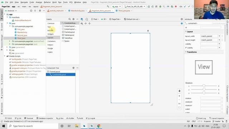This screenshot has width=229, height=129.
Task: Open the layout_width dropdown arrow
Action: pos(219,36)
